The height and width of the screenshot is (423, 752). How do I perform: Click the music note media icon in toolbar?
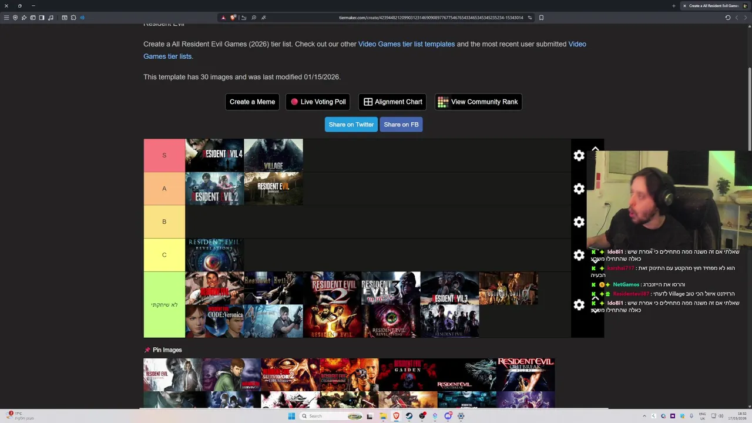click(x=51, y=18)
